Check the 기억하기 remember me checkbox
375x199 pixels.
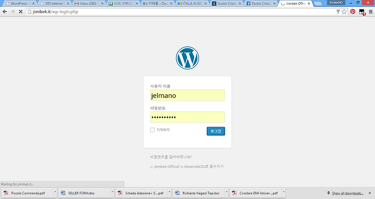coord(152,130)
